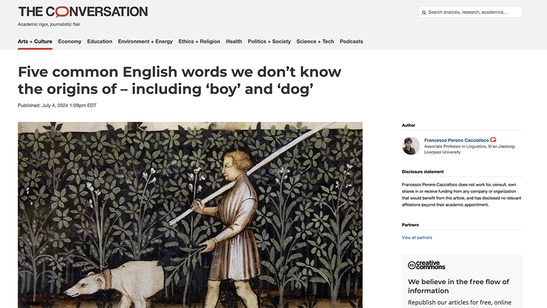The width and height of the screenshot is (547, 308).
Task: Click The Conversation logo
Action: 83,12
